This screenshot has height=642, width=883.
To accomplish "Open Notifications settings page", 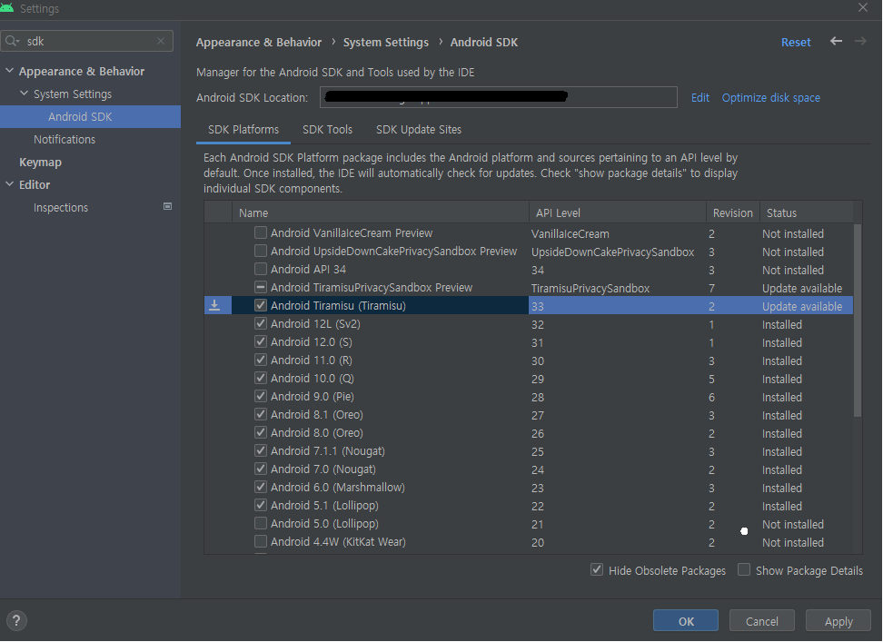I will click(64, 139).
